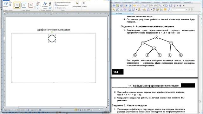Click the green rotation handle of the circle
The width and height of the screenshot is (203, 114).
pyautogui.click(x=52, y=32)
